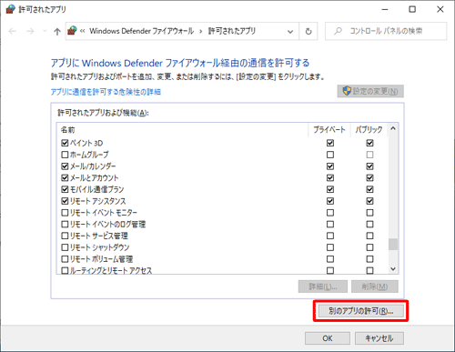Refresh the allowed apps page
Image resolution: width=455 pixels, height=352 pixels.
308,31
